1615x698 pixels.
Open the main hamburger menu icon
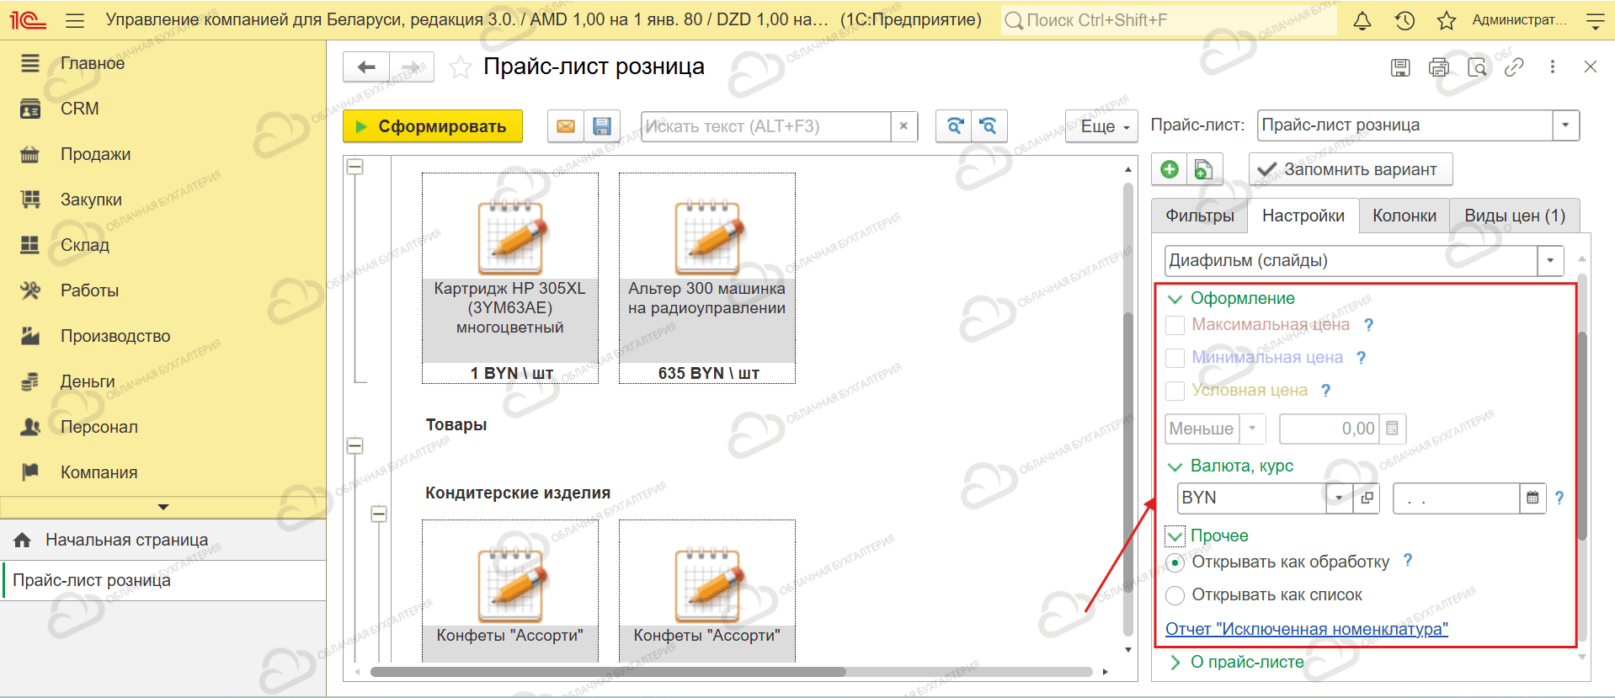75,21
